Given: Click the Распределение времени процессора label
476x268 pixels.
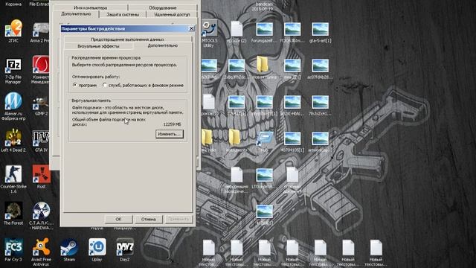Looking at the screenshot, I should 106,57.
